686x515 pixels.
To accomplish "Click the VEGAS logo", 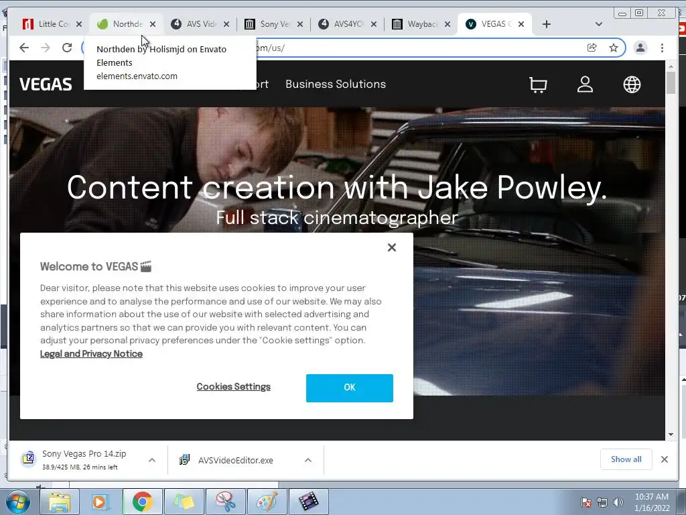I will [x=46, y=84].
